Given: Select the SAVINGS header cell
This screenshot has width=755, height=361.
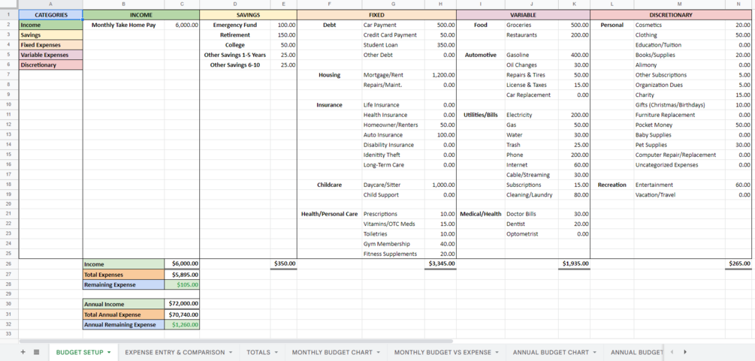Looking at the screenshot, I should [x=249, y=15].
